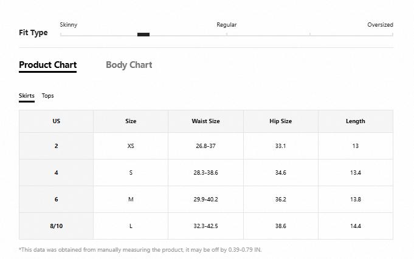Click the Hip Size column header
Viewport: 414px width, 259px height.
[x=281, y=121]
